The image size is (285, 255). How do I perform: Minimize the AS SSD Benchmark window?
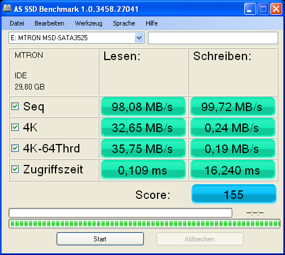pos(250,8)
